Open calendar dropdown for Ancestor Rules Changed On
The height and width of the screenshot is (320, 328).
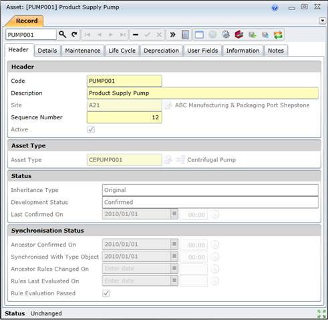pos(174,269)
